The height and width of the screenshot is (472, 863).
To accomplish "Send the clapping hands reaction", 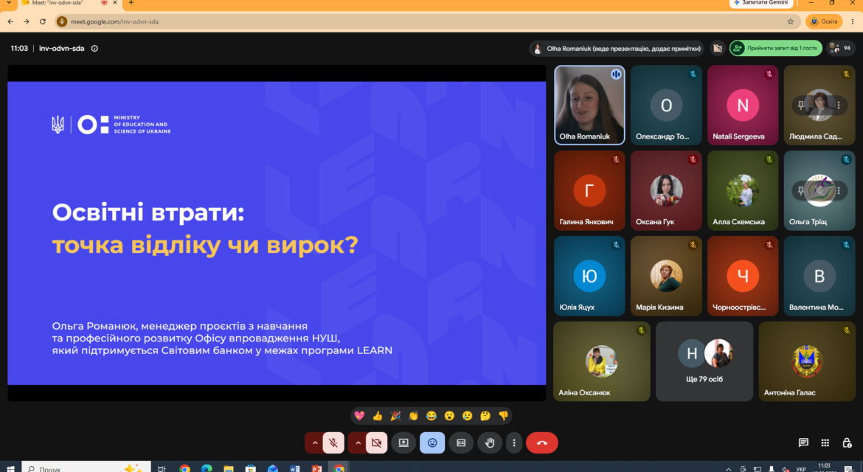I will pyautogui.click(x=413, y=416).
